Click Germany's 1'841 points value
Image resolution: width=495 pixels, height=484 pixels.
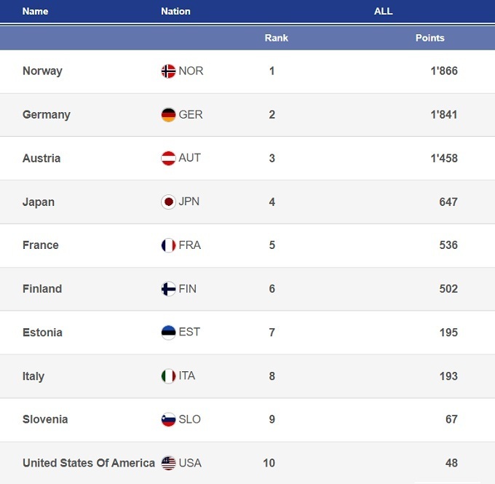[x=443, y=115]
